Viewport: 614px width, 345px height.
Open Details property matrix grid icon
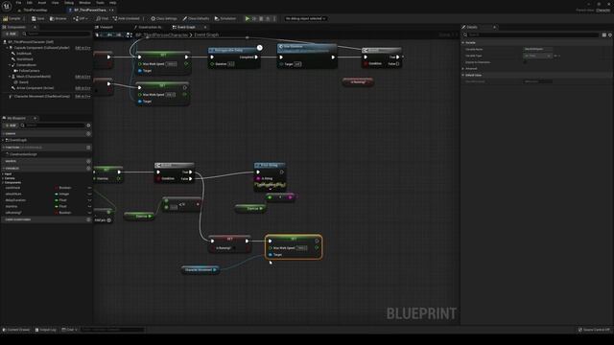[604, 34]
